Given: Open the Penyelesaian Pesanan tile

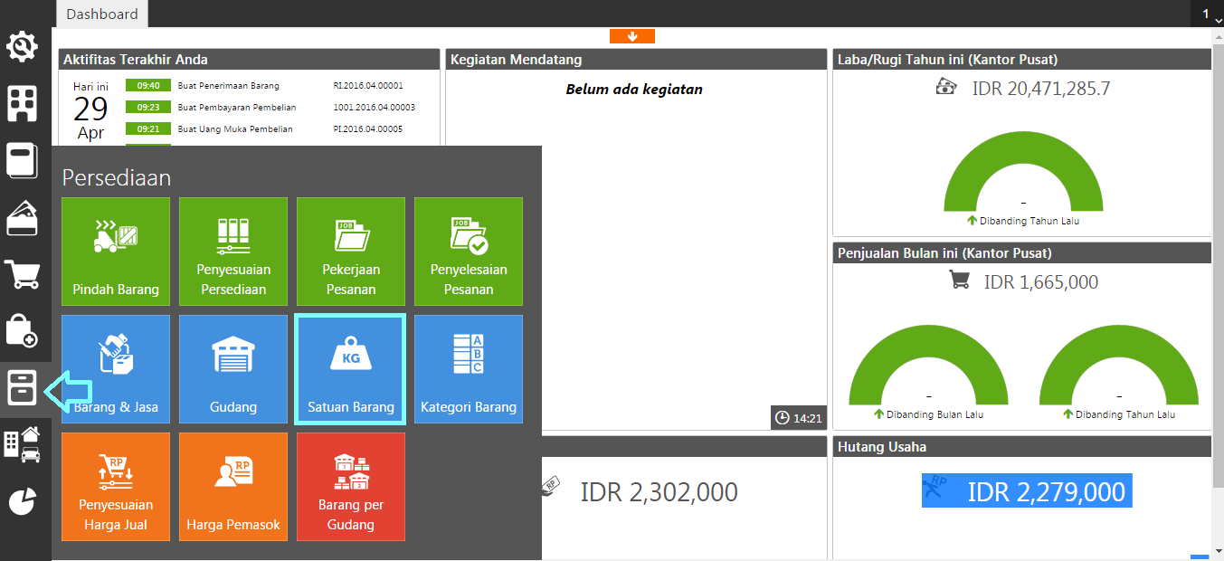Looking at the screenshot, I should pyautogui.click(x=469, y=252).
